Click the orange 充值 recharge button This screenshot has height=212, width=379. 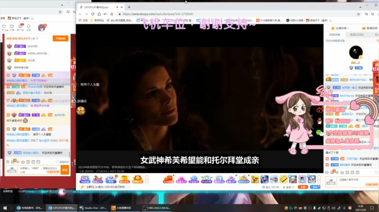(303, 187)
